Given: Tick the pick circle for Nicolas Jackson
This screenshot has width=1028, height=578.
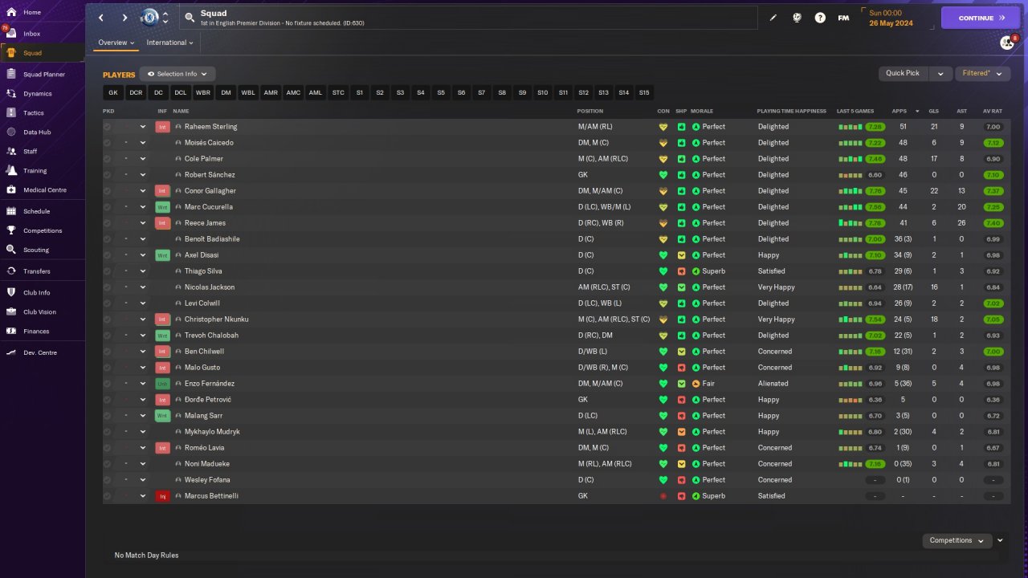Looking at the screenshot, I should pos(107,287).
